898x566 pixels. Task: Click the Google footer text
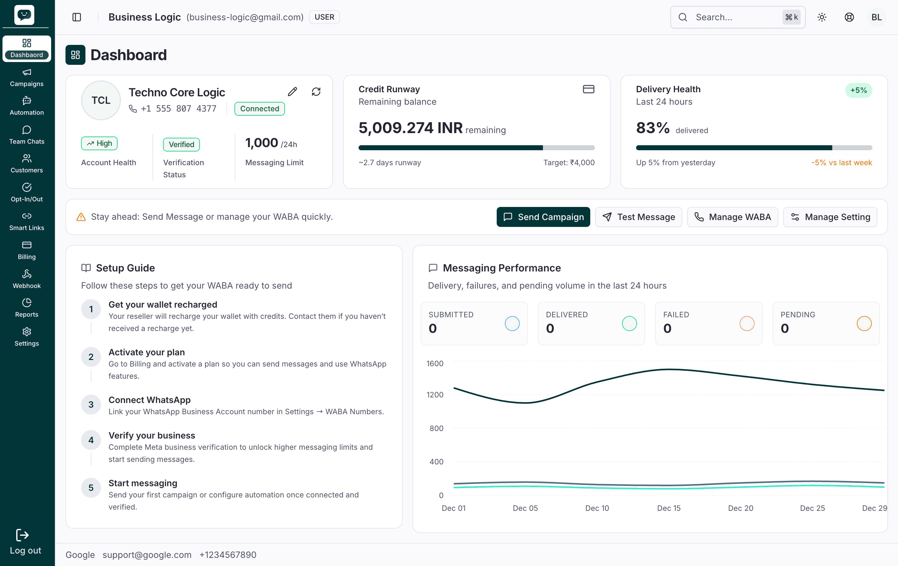(x=80, y=555)
